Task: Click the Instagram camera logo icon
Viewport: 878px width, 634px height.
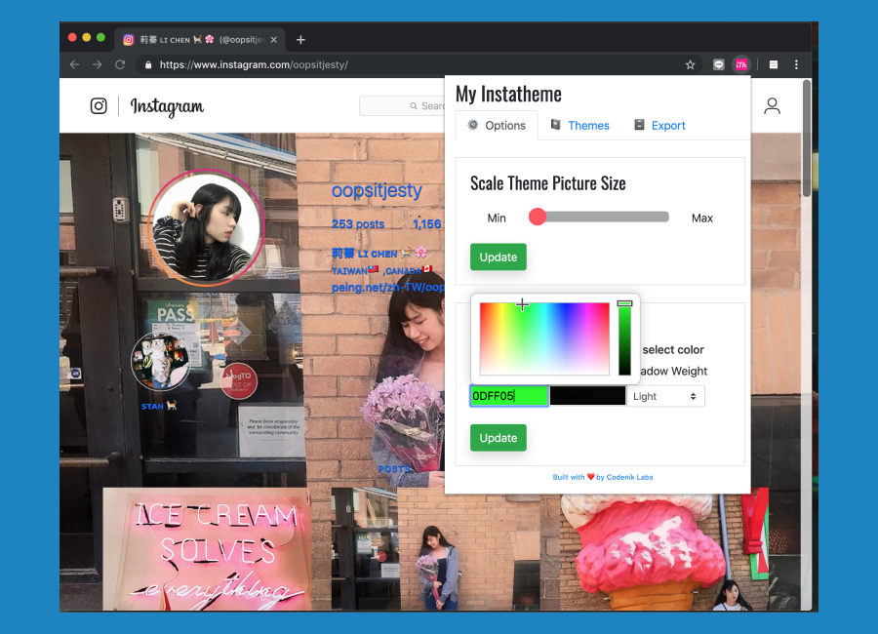Action: click(x=99, y=106)
